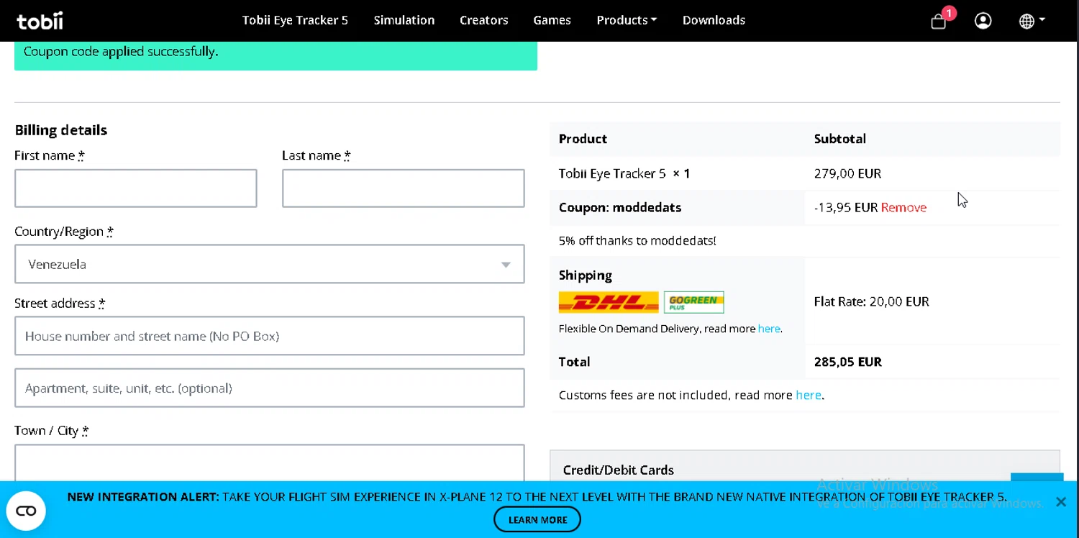1079x538 pixels.
Task: Open the Country/Region dropdown showing Venezuela
Action: click(x=270, y=264)
